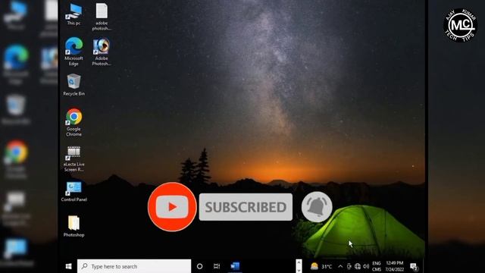Click the notification bell icon
The width and height of the screenshot is (485, 273).
[x=317, y=207]
